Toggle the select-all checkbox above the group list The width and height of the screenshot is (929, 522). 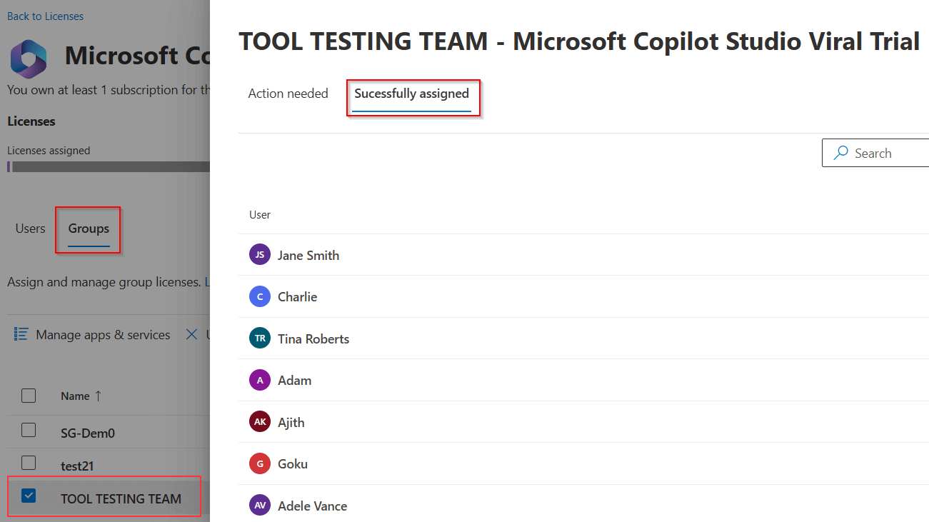click(28, 395)
